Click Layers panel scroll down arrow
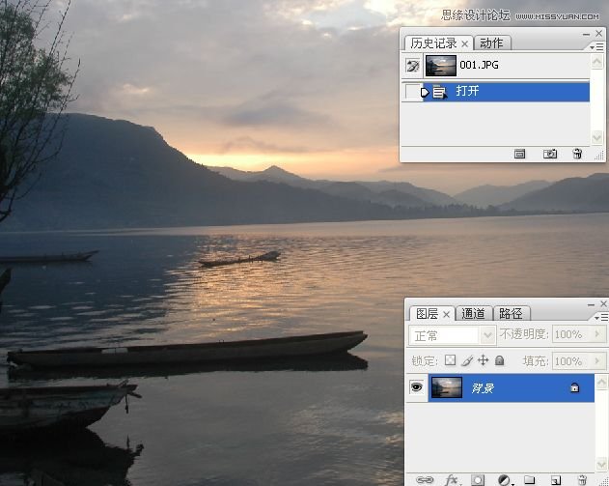 [x=601, y=464]
